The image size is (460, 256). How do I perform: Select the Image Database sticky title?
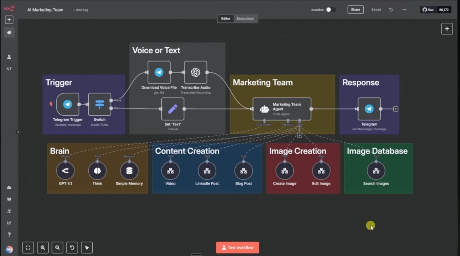(377, 151)
